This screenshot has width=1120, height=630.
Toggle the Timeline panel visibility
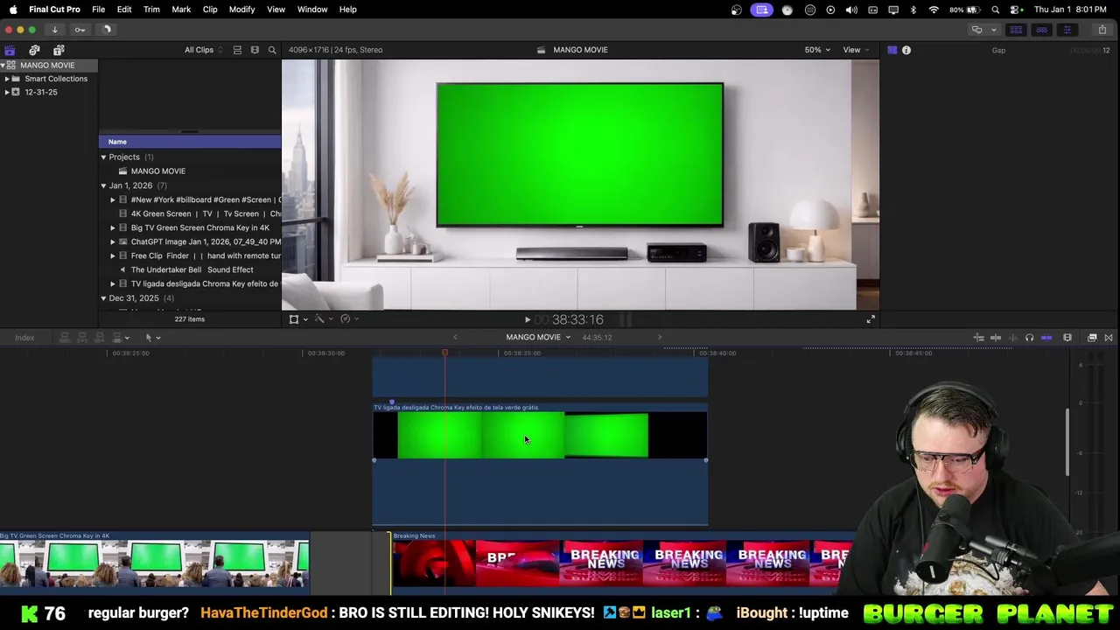coord(1041,30)
